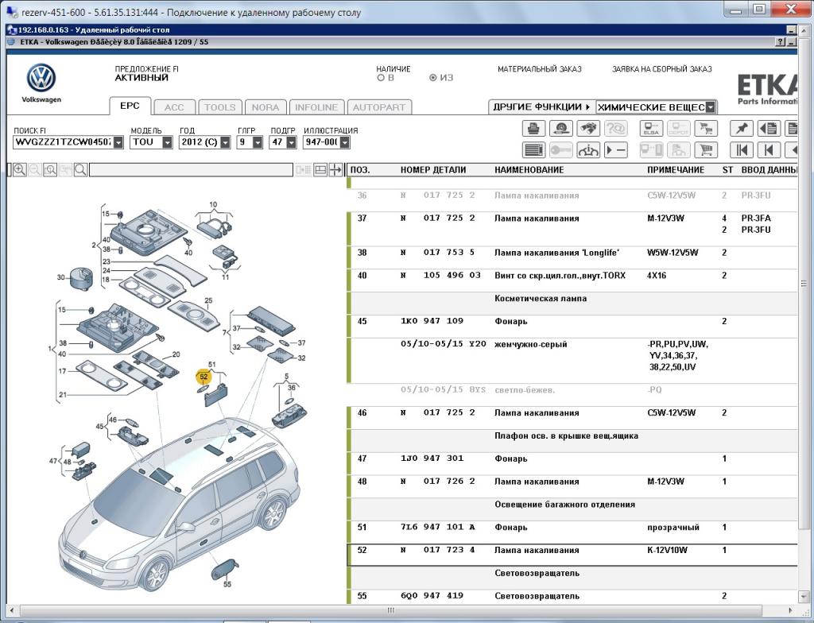This screenshot has width=814, height=623.
Task: Click the split layout icon above illustration
Action: click(320, 170)
